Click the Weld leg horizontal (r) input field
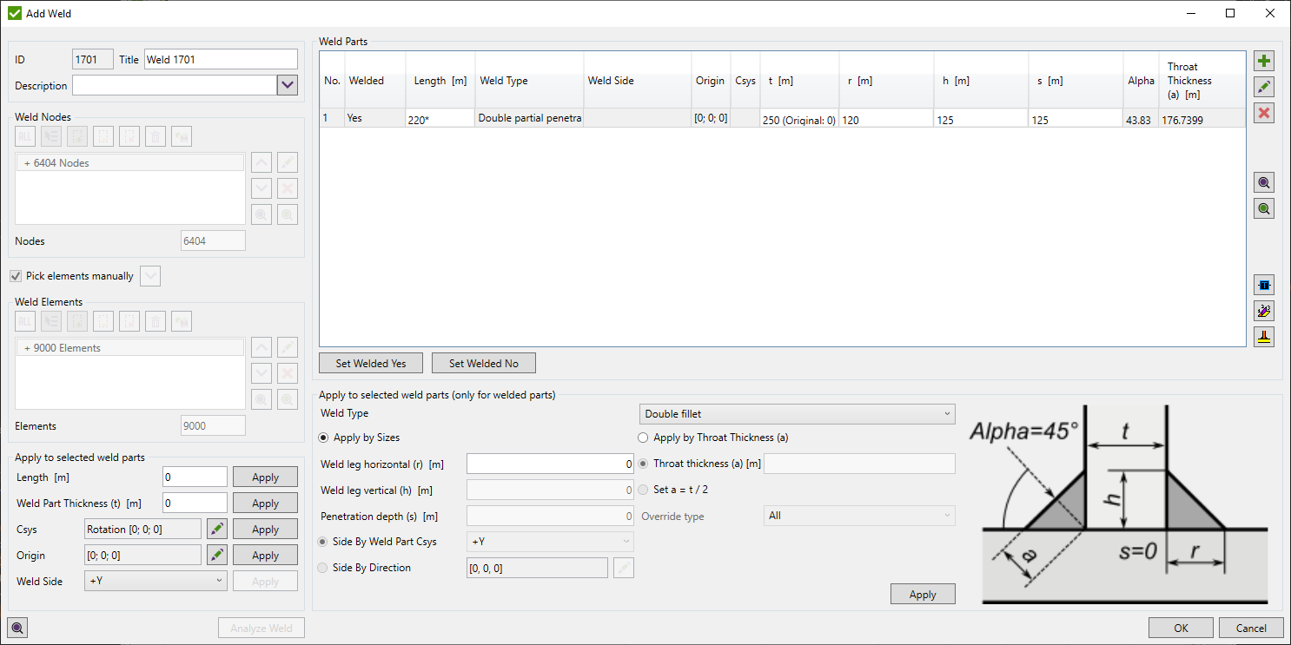 click(x=550, y=464)
